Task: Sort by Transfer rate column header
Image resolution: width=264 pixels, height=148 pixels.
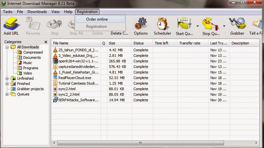Action: pyautogui.click(x=193, y=43)
